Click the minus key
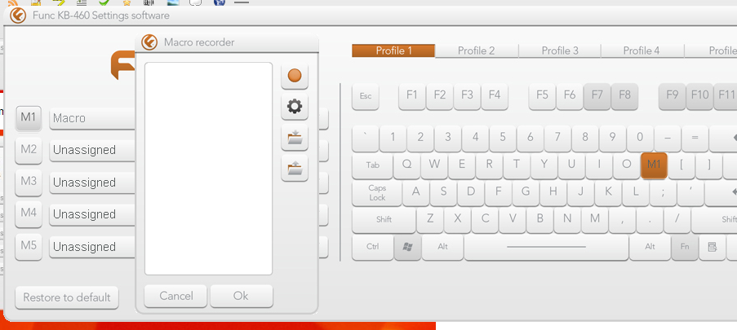Image resolution: width=737 pixels, height=330 pixels. click(668, 138)
